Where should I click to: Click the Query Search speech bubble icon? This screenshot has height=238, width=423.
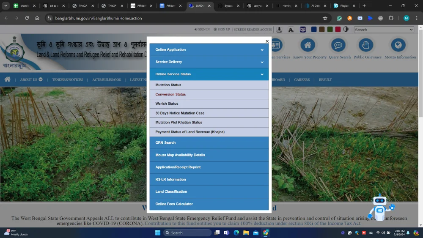(338, 45)
